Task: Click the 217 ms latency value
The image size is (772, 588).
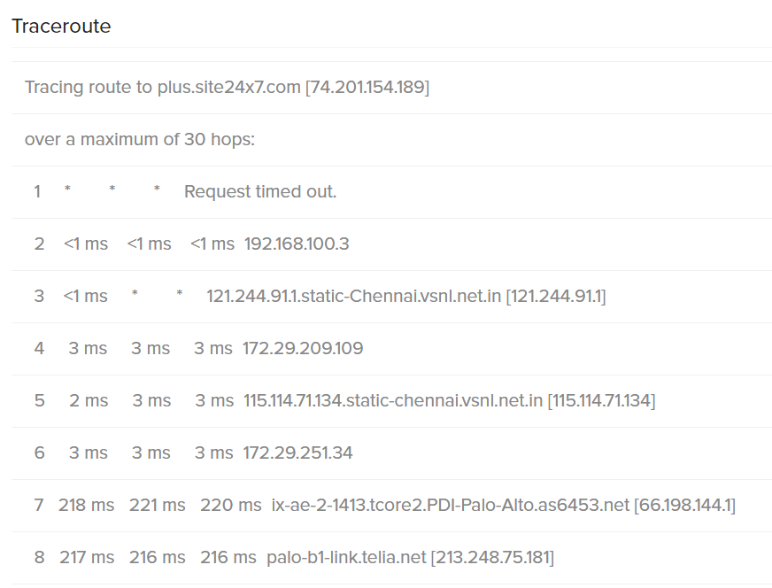Action: [87, 557]
